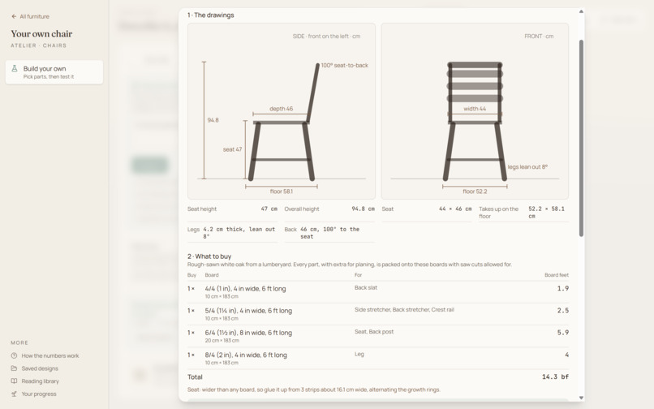Image resolution: width=654 pixels, height=409 pixels.
Task: Open How the numbers work help icon
Action: (14, 355)
